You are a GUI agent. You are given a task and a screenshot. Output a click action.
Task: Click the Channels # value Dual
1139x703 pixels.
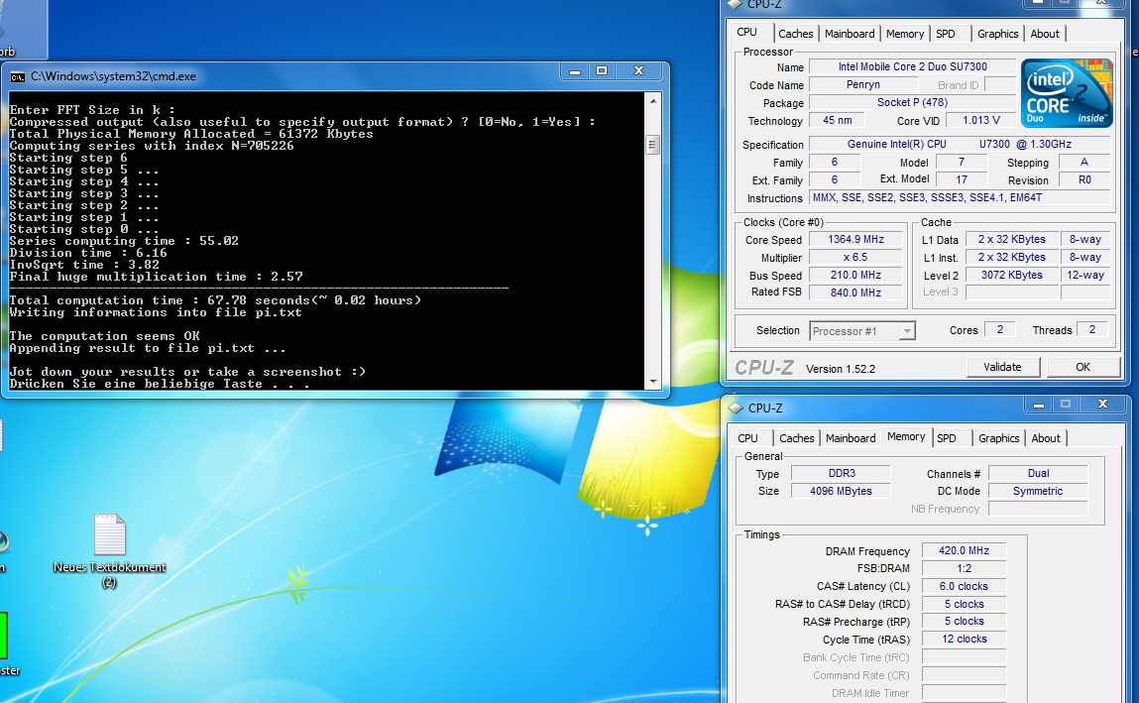point(1038,474)
